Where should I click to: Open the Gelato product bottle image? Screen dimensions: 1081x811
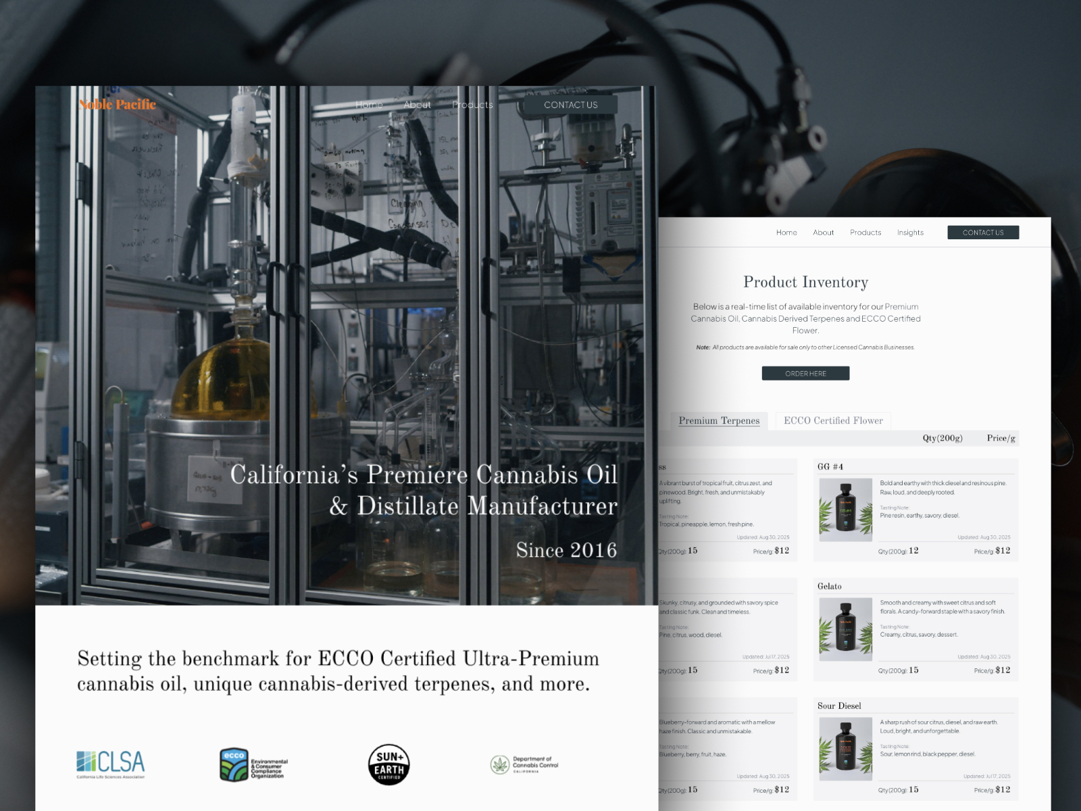(x=846, y=629)
